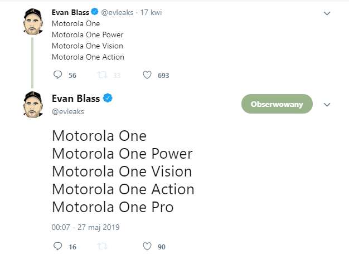Click the Evan Blass name in first tweet
The width and height of the screenshot is (349, 265).
pos(70,12)
